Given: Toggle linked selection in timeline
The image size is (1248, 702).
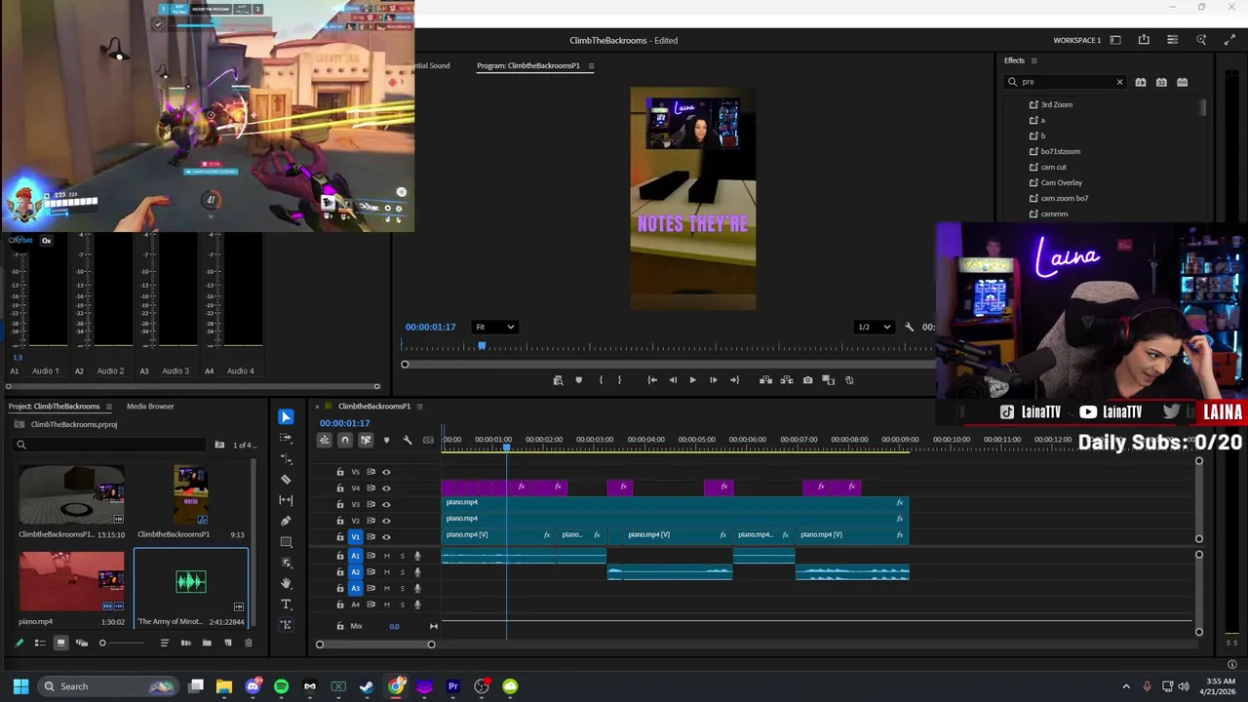Looking at the screenshot, I should (x=366, y=441).
